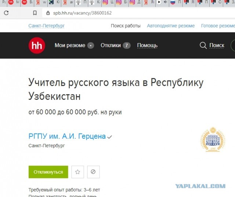
Task: Switch to the lightbulb tab labeled П
Action: 82,2
